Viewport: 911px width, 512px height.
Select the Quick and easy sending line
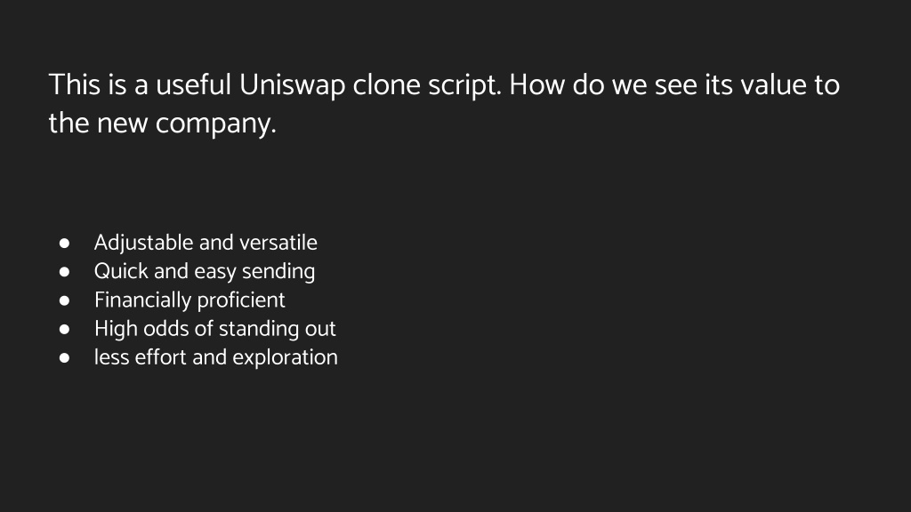(205, 271)
